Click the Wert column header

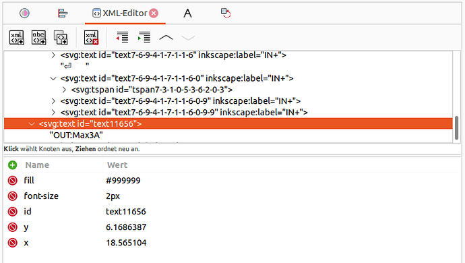[x=117, y=165]
